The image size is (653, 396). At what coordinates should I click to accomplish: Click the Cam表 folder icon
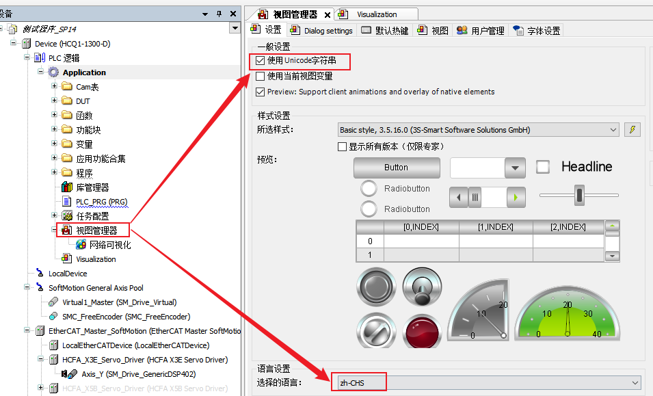tap(66, 87)
